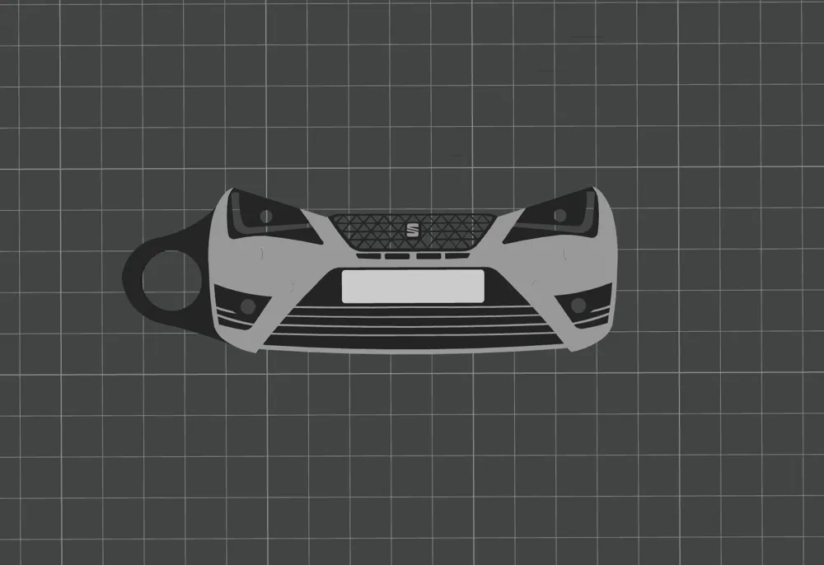Select the lower bumper slats

[412, 325]
